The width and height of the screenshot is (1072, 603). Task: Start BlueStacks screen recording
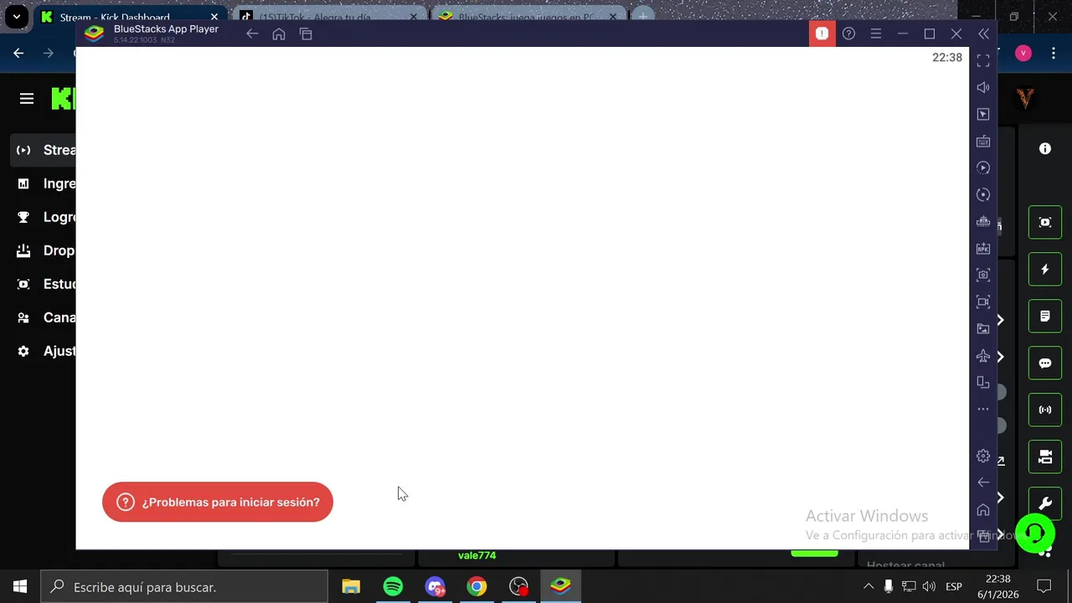[x=983, y=301]
